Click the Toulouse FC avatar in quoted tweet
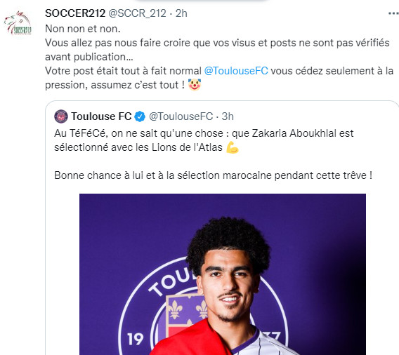 pos(61,116)
